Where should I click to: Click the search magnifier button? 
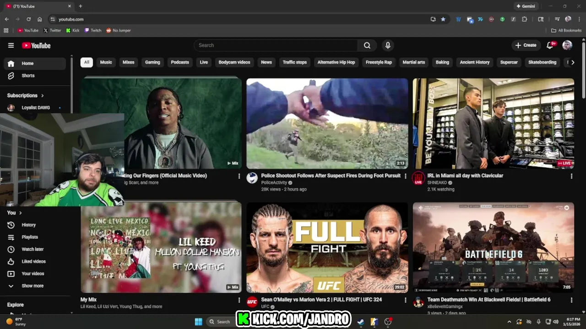367,45
